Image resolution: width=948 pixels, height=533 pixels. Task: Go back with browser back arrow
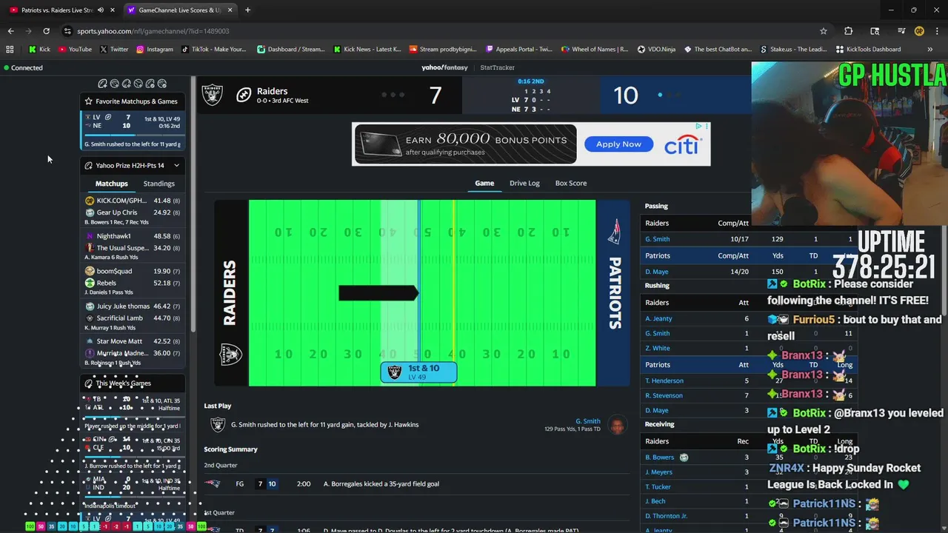(10, 31)
